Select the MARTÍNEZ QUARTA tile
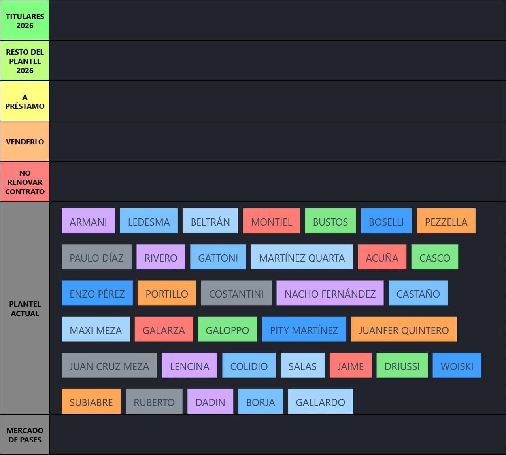Viewport: 506px width, 455px height. point(302,257)
